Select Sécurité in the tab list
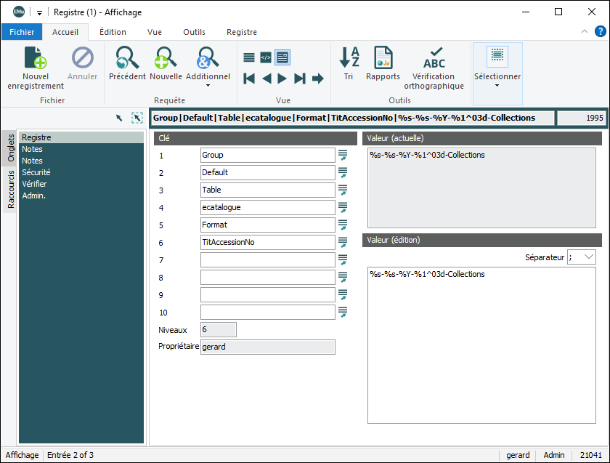610x463 pixels. click(36, 172)
